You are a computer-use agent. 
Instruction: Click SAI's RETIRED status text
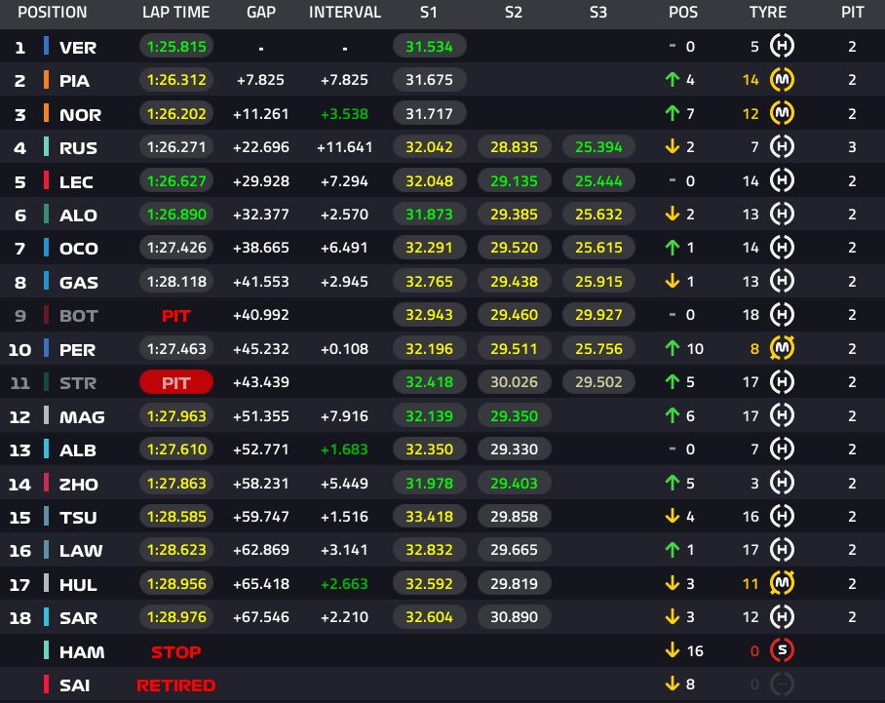[176, 684]
